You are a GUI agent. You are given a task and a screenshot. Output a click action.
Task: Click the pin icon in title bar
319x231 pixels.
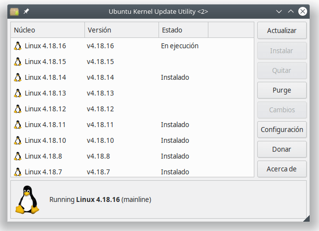(x=26, y=11)
